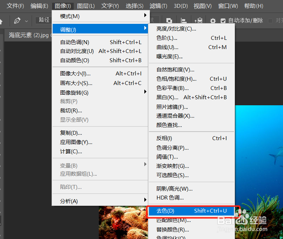Choose 裁切(R)...

coord(101,111)
